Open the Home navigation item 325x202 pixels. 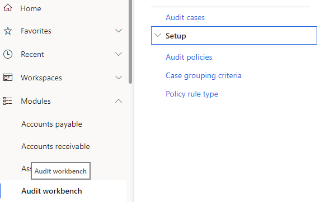[31, 8]
